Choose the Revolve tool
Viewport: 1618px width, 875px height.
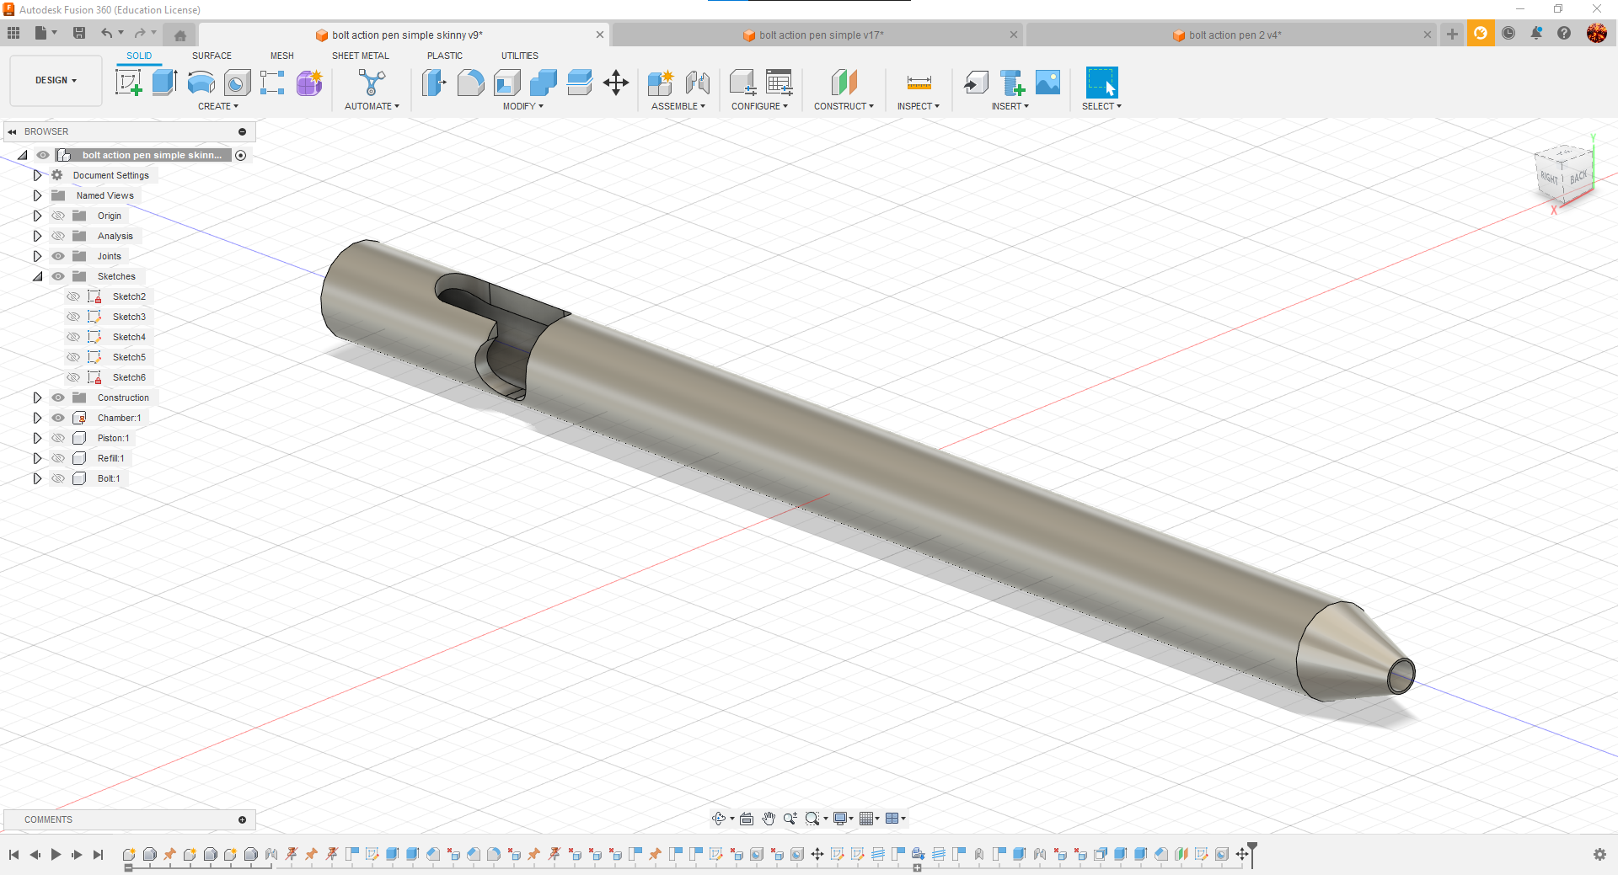[x=201, y=83]
